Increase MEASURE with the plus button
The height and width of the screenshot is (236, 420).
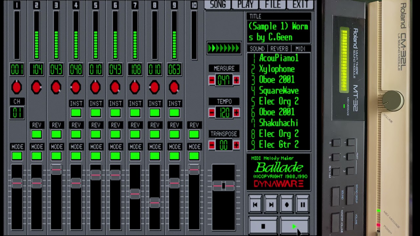(236, 80)
